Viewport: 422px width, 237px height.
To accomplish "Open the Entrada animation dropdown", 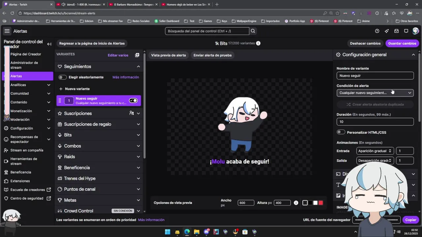I will click(x=375, y=151).
